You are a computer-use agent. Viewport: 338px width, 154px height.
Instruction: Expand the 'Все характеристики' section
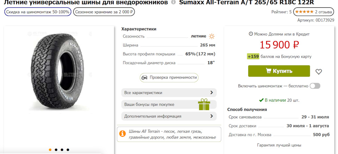[169, 93]
